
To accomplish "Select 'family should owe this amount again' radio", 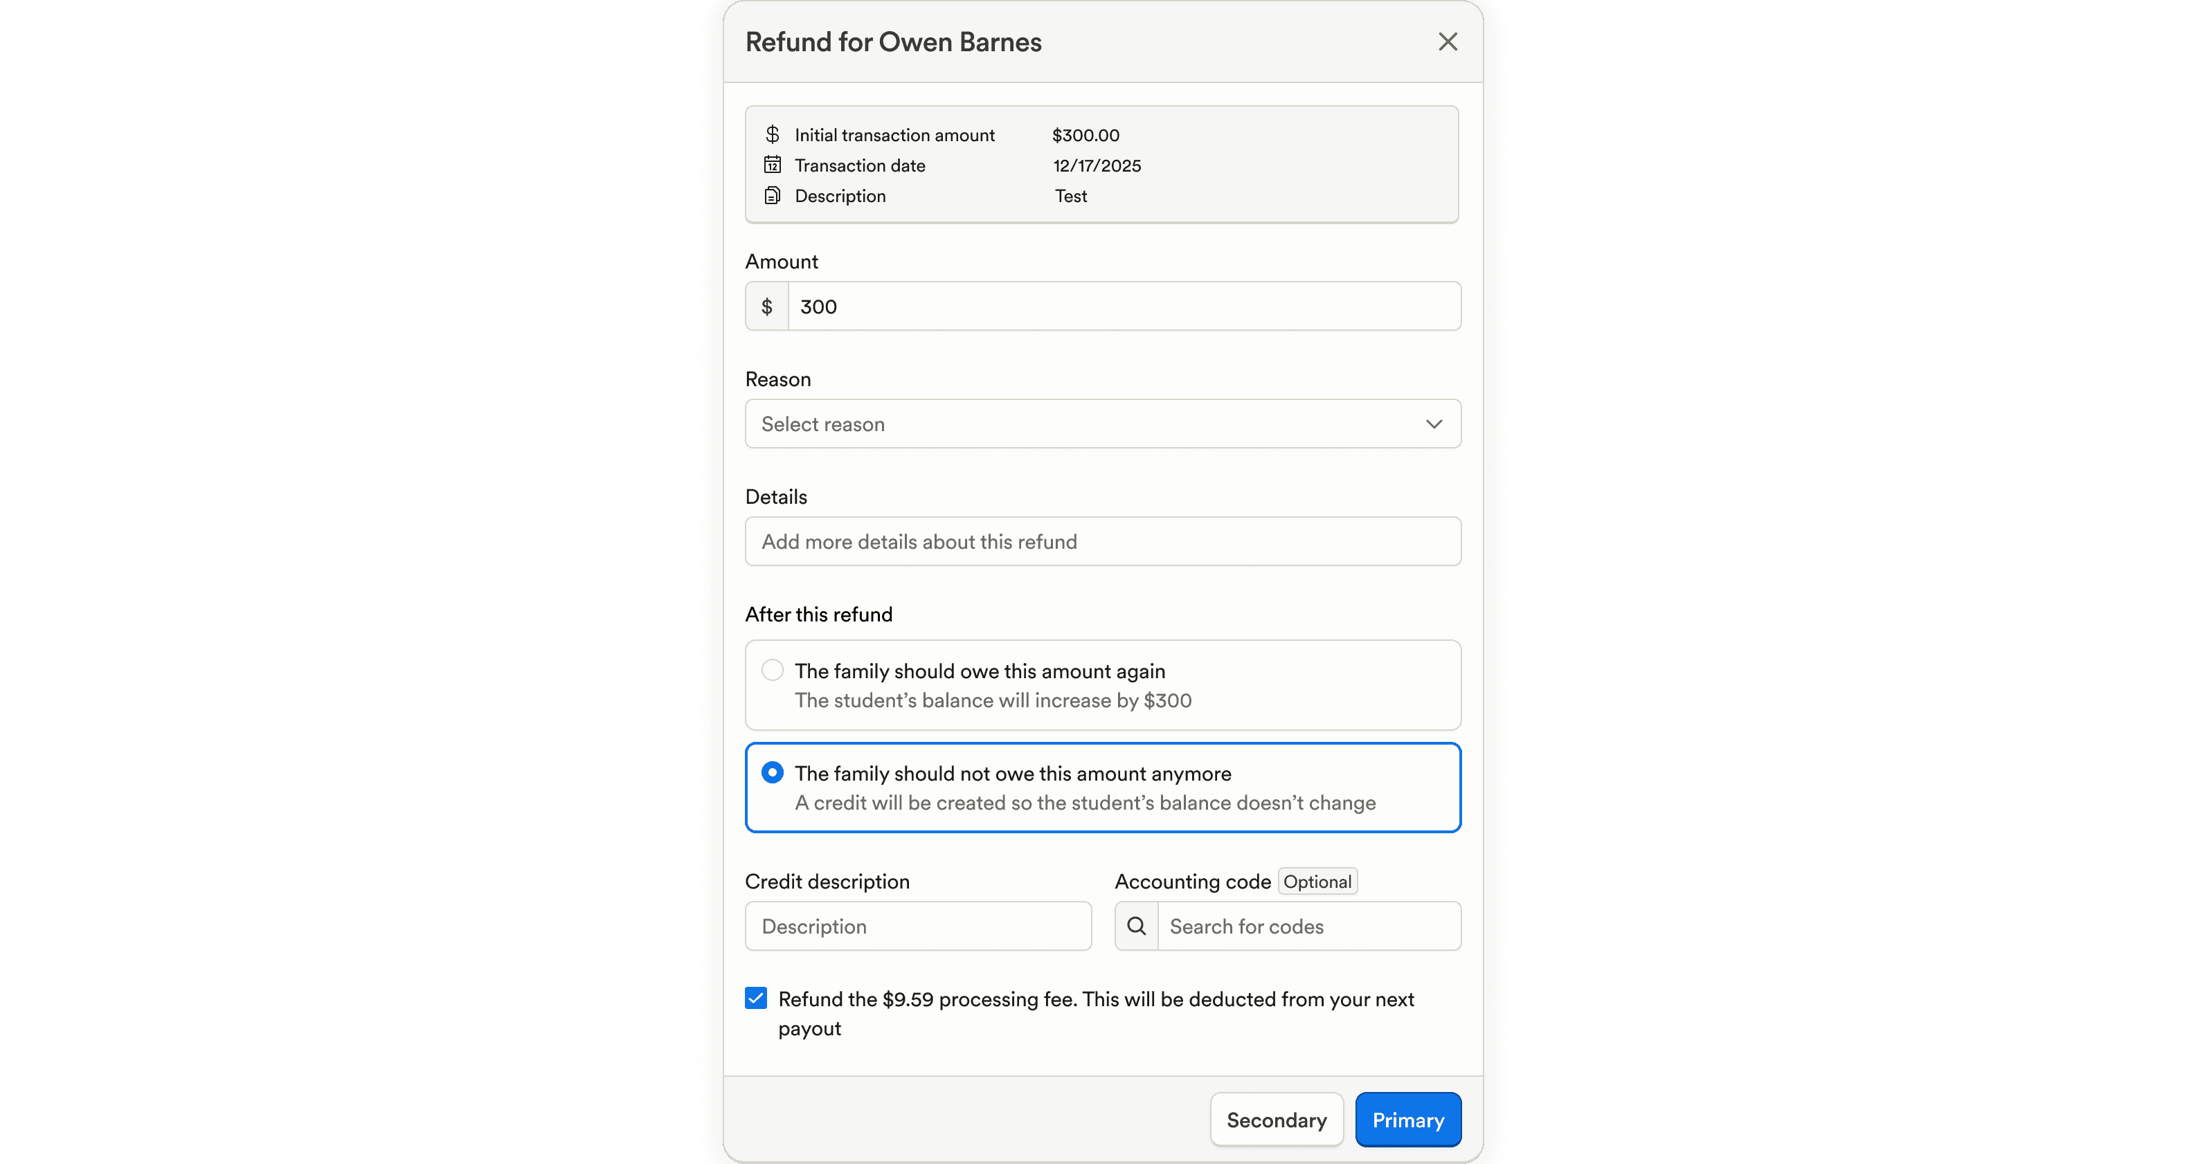I will 772,670.
